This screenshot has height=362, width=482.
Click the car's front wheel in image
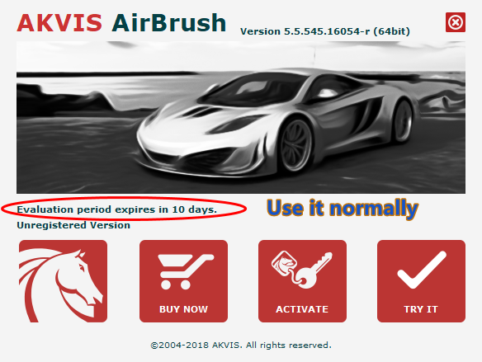[x=296, y=145]
